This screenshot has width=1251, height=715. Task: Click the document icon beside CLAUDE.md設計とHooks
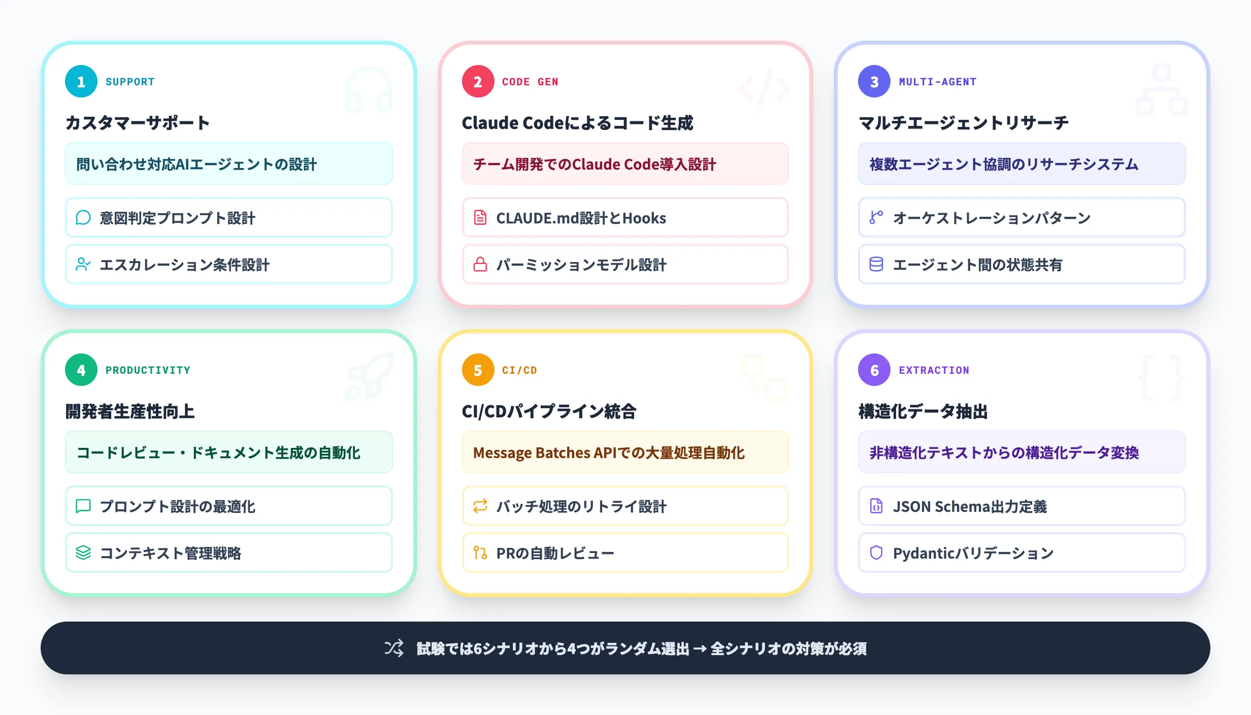pos(480,218)
